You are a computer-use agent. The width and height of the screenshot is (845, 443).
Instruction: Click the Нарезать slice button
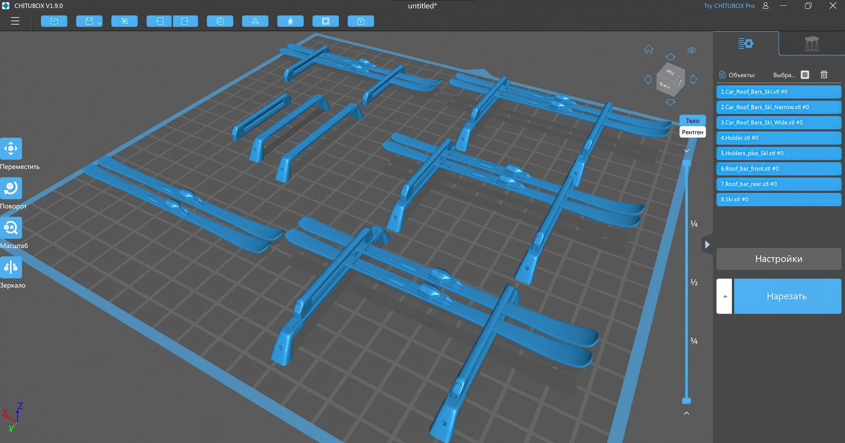(787, 296)
